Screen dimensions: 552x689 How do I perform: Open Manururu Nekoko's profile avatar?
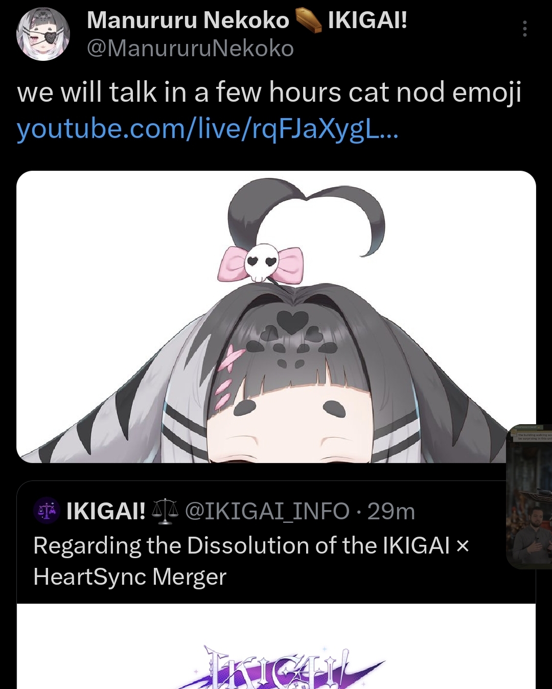43,34
